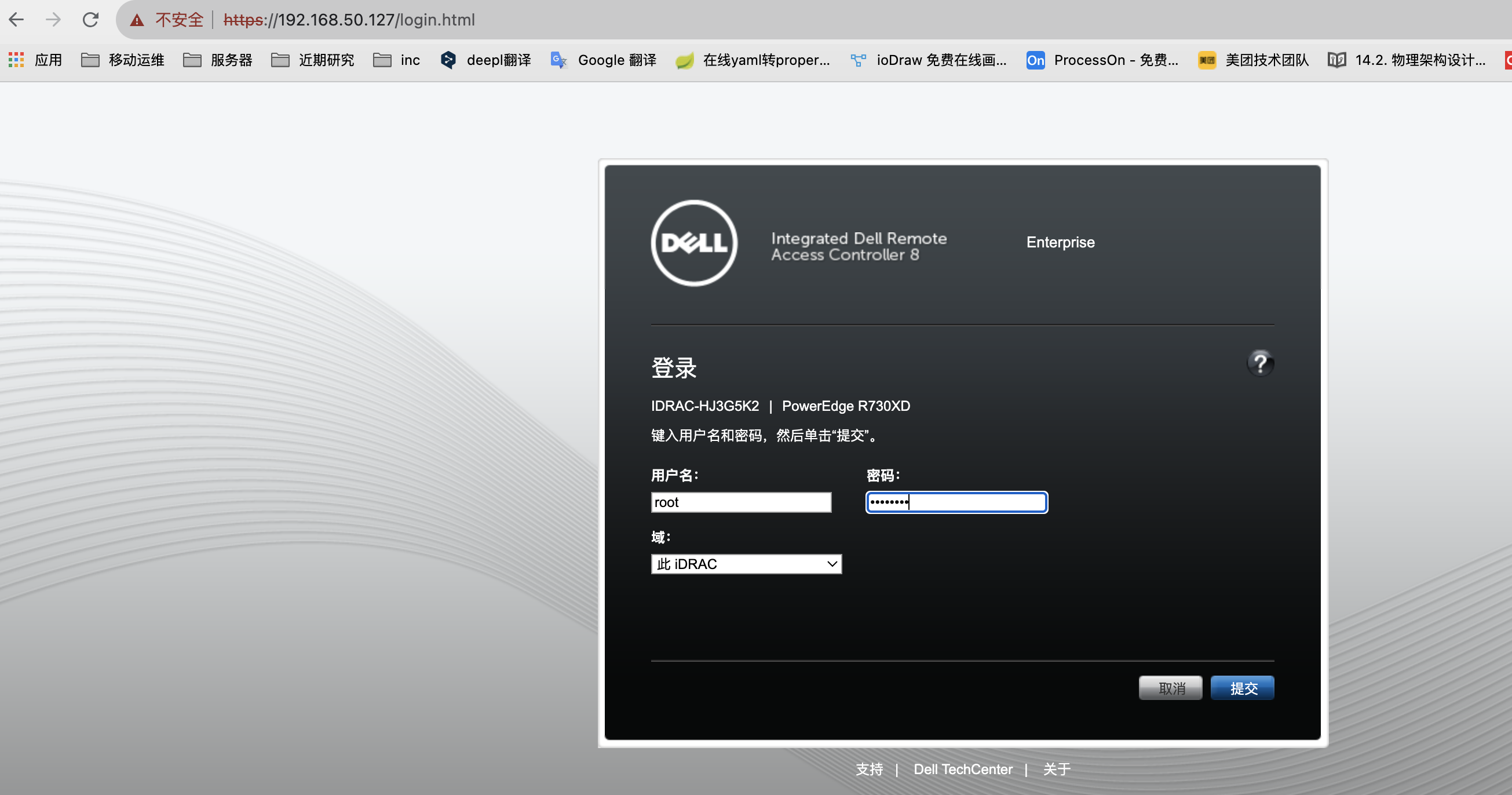Open the 关于 footer link
The image size is (1512, 795).
1057,769
